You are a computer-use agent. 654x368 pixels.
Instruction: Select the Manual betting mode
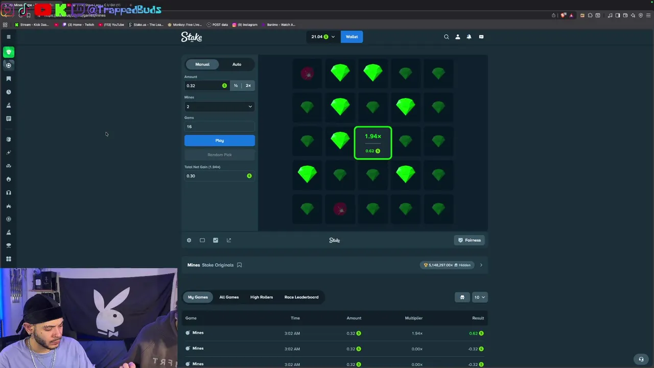[202, 64]
